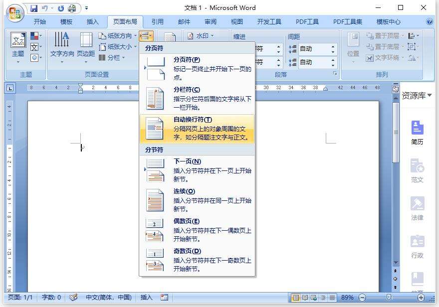
Task: Click the tab selector on ruler
Action: [x=10, y=88]
